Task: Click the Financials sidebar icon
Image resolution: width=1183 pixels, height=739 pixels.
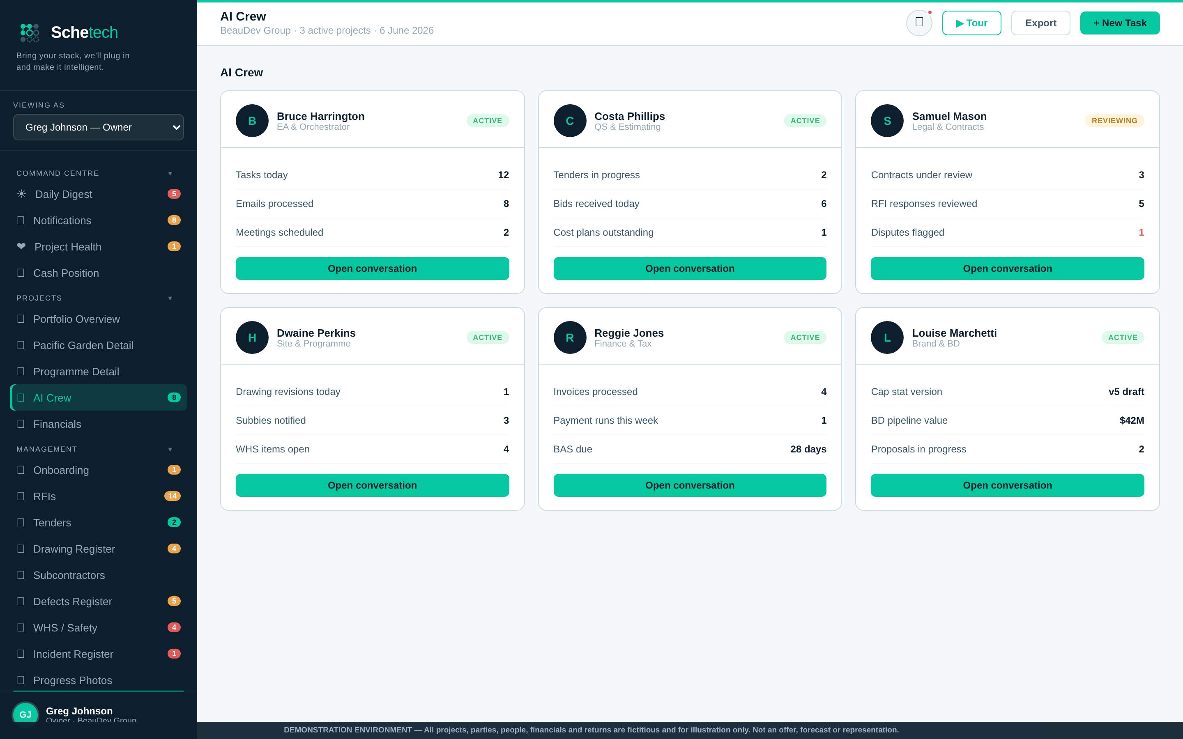Action: [21, 424]
